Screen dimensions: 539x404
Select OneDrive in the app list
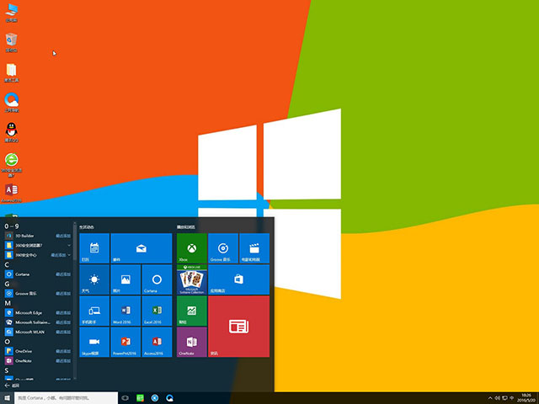pos(24,350)
